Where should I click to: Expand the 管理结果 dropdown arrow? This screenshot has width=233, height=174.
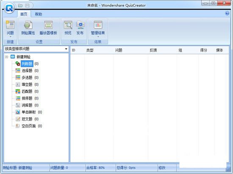click(98, 37)
